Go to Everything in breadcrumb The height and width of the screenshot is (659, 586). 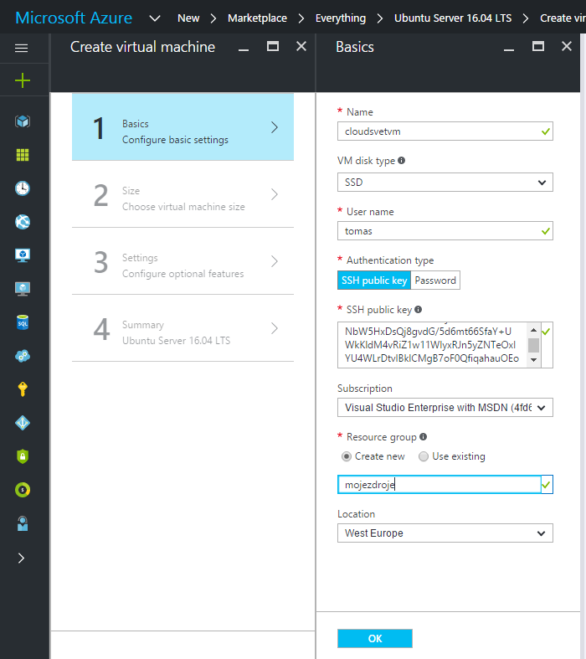[340, 18]
